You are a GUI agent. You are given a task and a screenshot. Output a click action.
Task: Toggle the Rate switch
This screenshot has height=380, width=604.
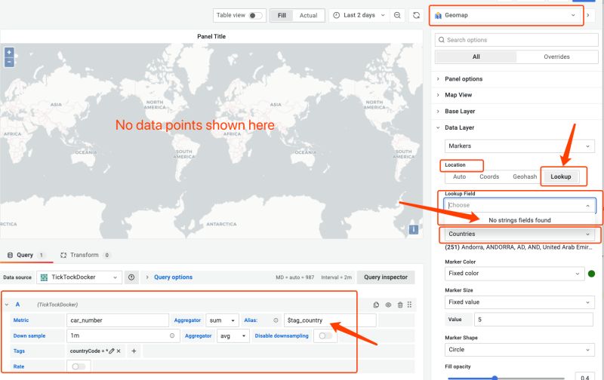79,366
